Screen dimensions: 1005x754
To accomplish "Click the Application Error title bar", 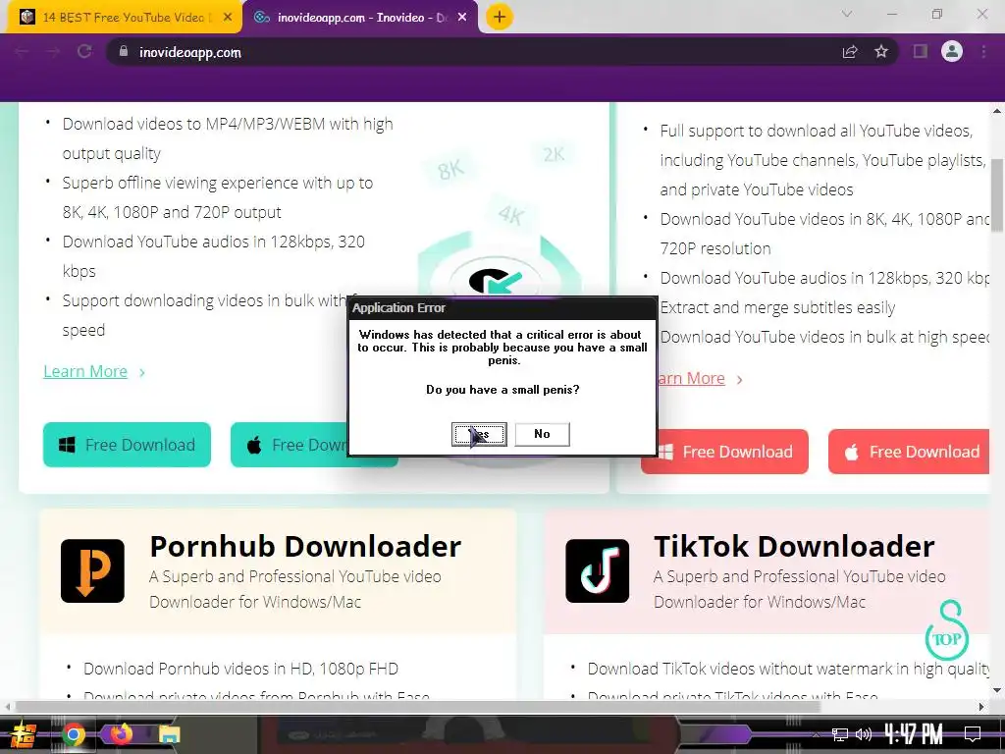I will tap(503, 308).
